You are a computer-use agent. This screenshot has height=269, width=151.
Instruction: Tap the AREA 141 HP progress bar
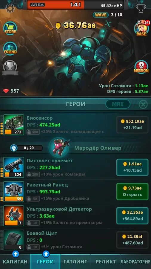click(75, 5)
